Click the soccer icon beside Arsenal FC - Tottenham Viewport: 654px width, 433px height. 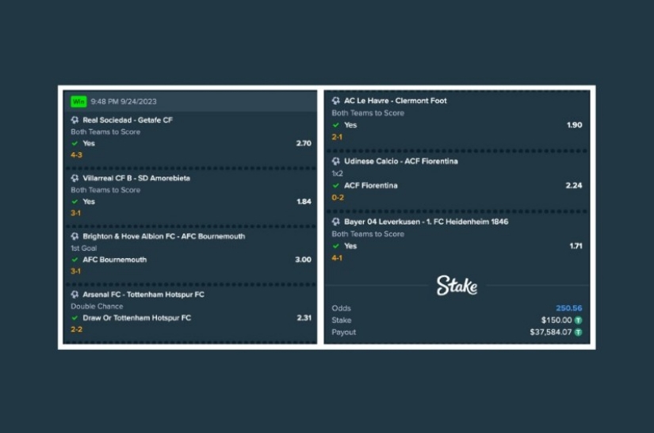(75, 294)
